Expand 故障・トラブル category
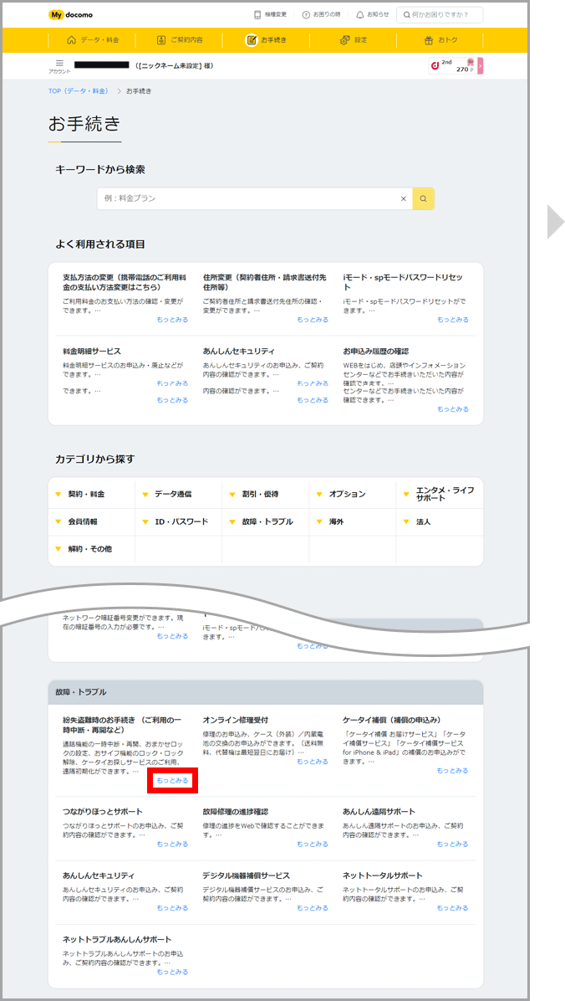 pyautogui.click(x=267, y=521)
